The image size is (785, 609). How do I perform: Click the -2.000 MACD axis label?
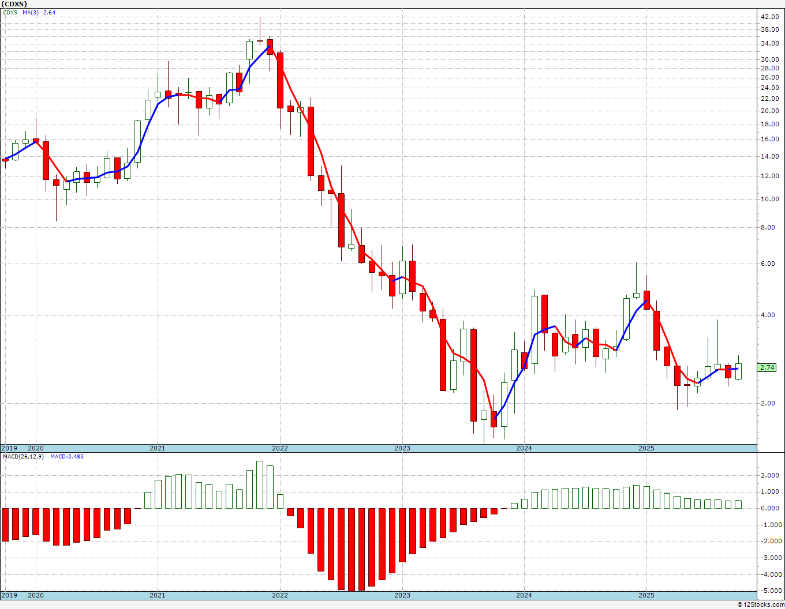click(771, 542)
